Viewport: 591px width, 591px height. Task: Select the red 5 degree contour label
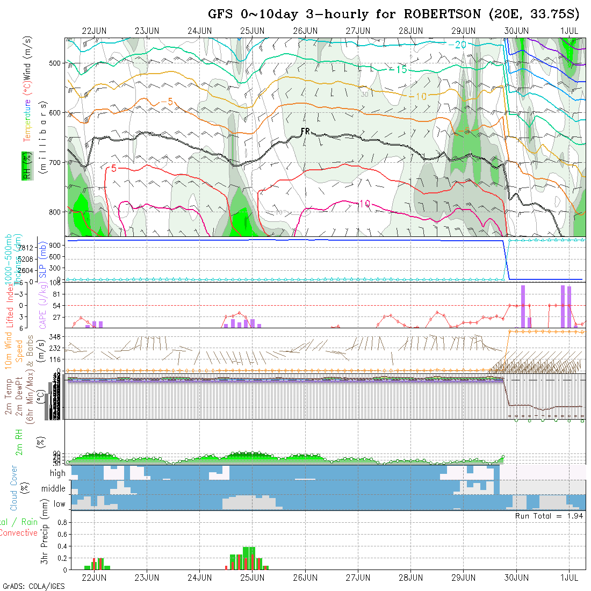pyautogui.click(x=113, y=168)
